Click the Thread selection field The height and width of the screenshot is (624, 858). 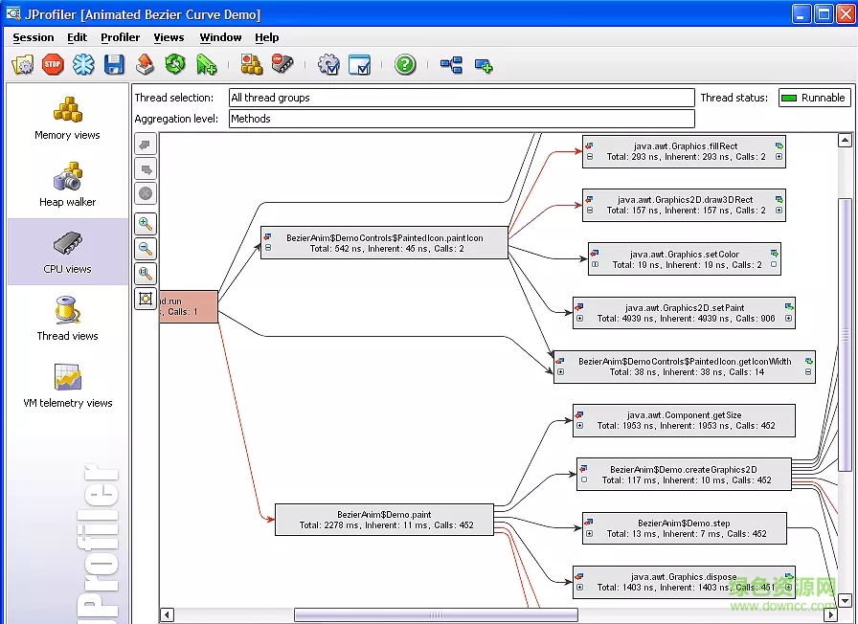pyautogui.click(x=461, y=98)
